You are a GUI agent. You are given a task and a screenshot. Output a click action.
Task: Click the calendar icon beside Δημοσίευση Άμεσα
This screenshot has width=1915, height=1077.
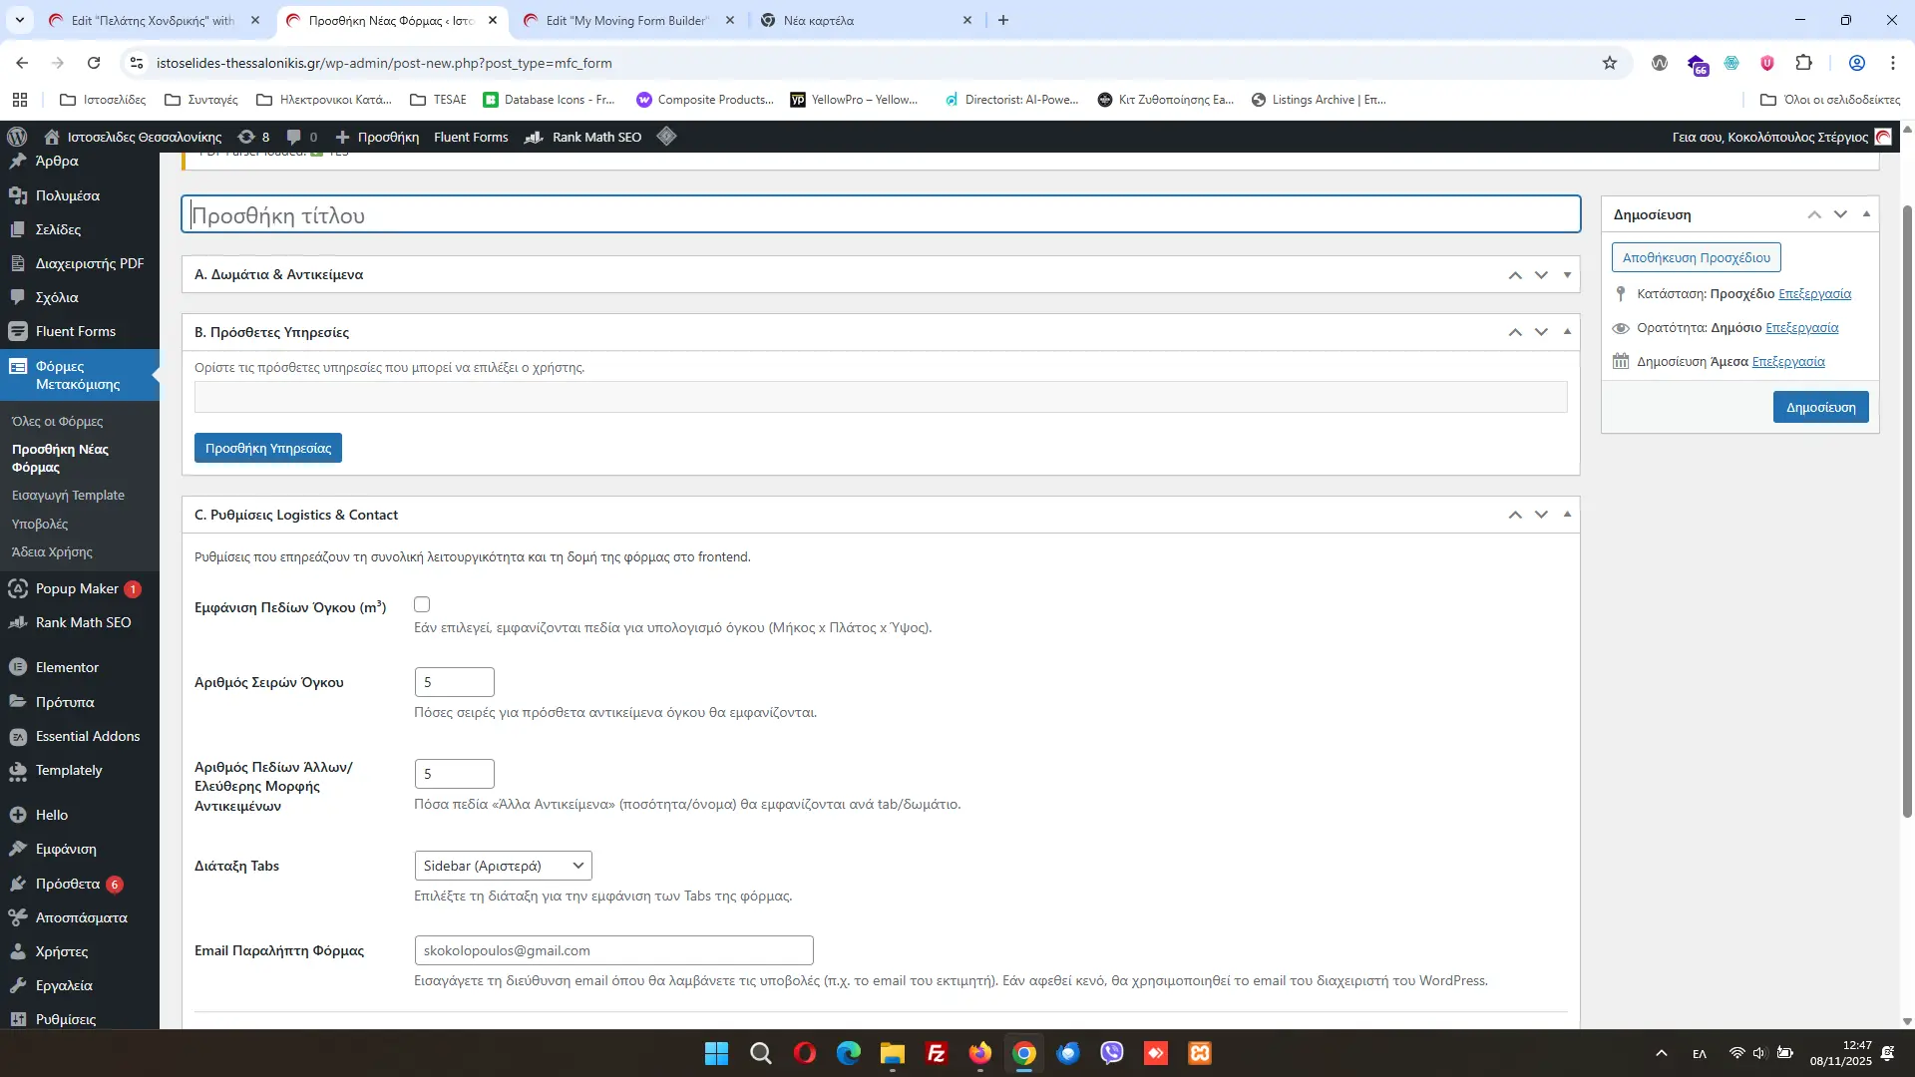[1621, 361]
